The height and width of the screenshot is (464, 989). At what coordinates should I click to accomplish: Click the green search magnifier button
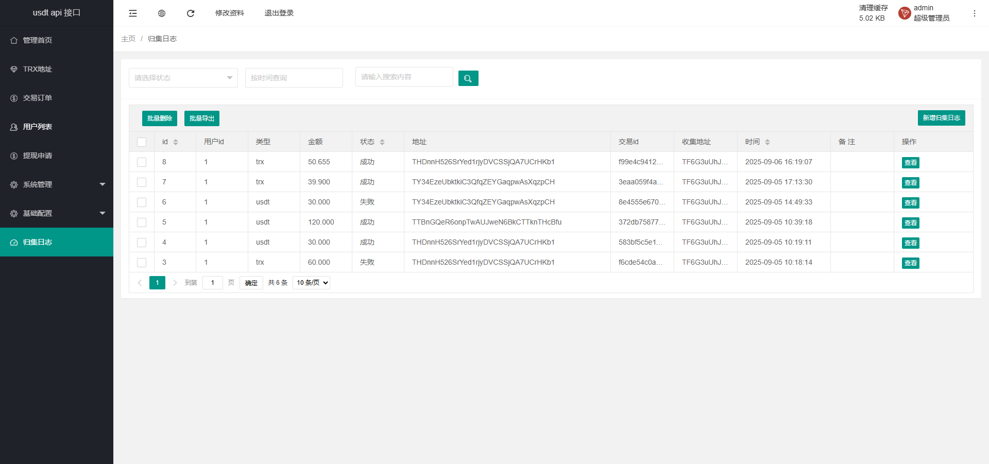468,78
